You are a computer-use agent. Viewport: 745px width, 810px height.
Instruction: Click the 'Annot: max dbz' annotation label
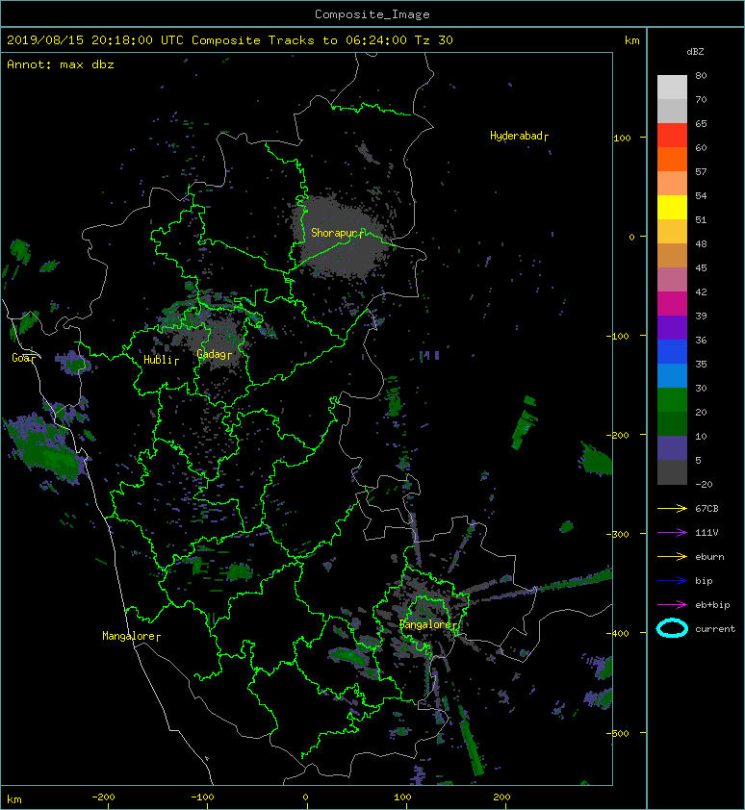tap(61, 64)
